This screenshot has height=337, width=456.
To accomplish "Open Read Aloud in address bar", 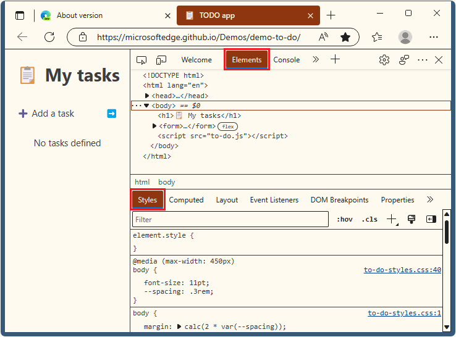I will click(x=323, y=37).
